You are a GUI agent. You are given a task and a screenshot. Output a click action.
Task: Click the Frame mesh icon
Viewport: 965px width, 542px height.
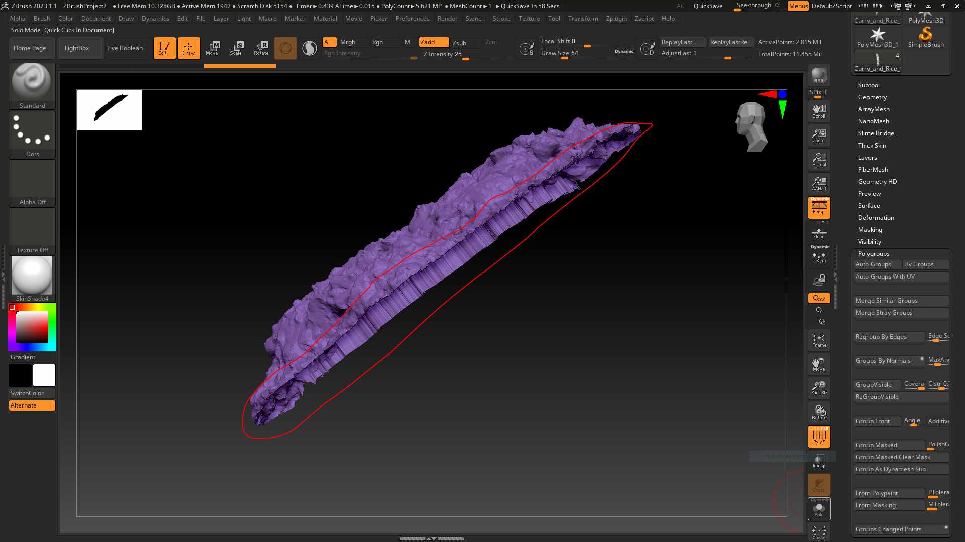819,340
